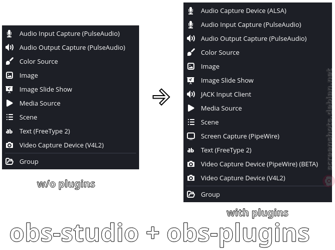This screenshot has height=250, width=335.
Task: Select Image Slide Show in the right menu
Action: click(258, 80)
